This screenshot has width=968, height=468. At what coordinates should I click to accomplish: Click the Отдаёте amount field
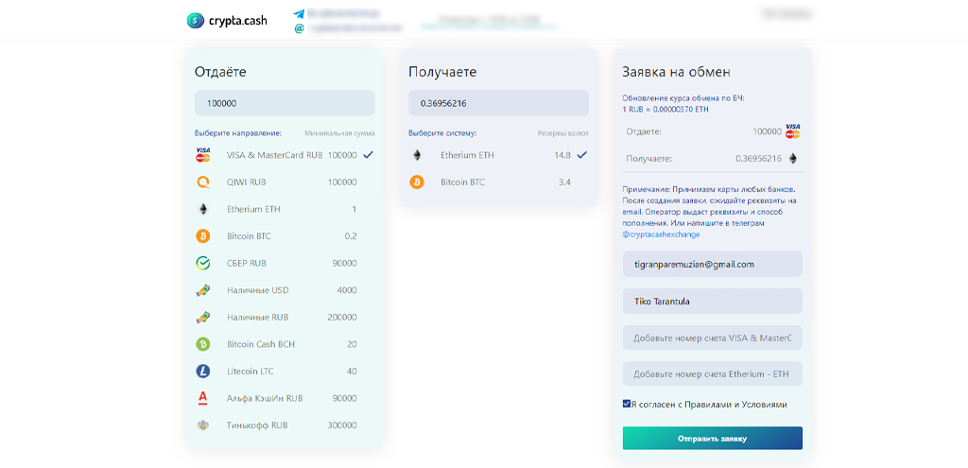285,103
